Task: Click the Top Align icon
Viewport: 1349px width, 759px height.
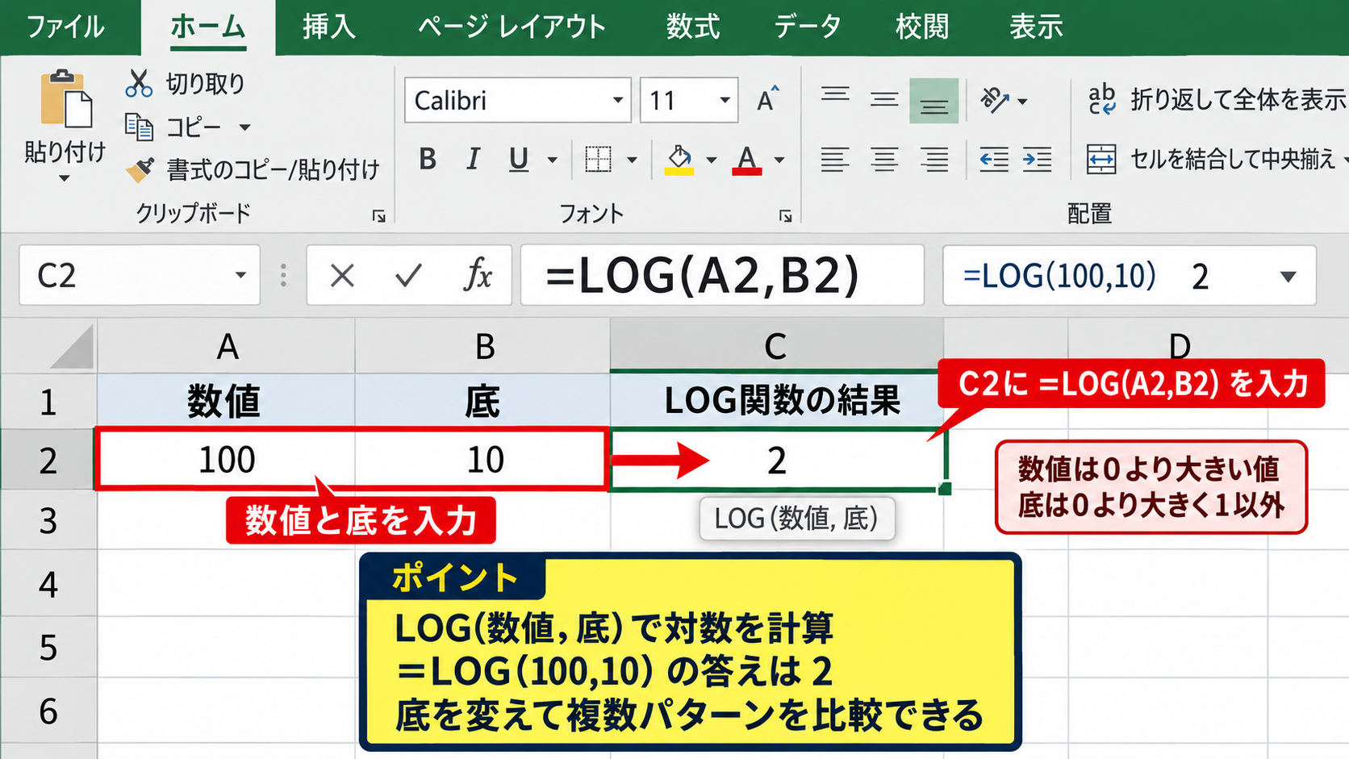Action: 835,95
